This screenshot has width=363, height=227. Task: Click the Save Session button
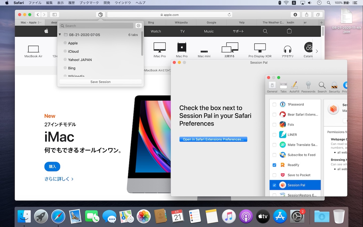coord(100,82)
